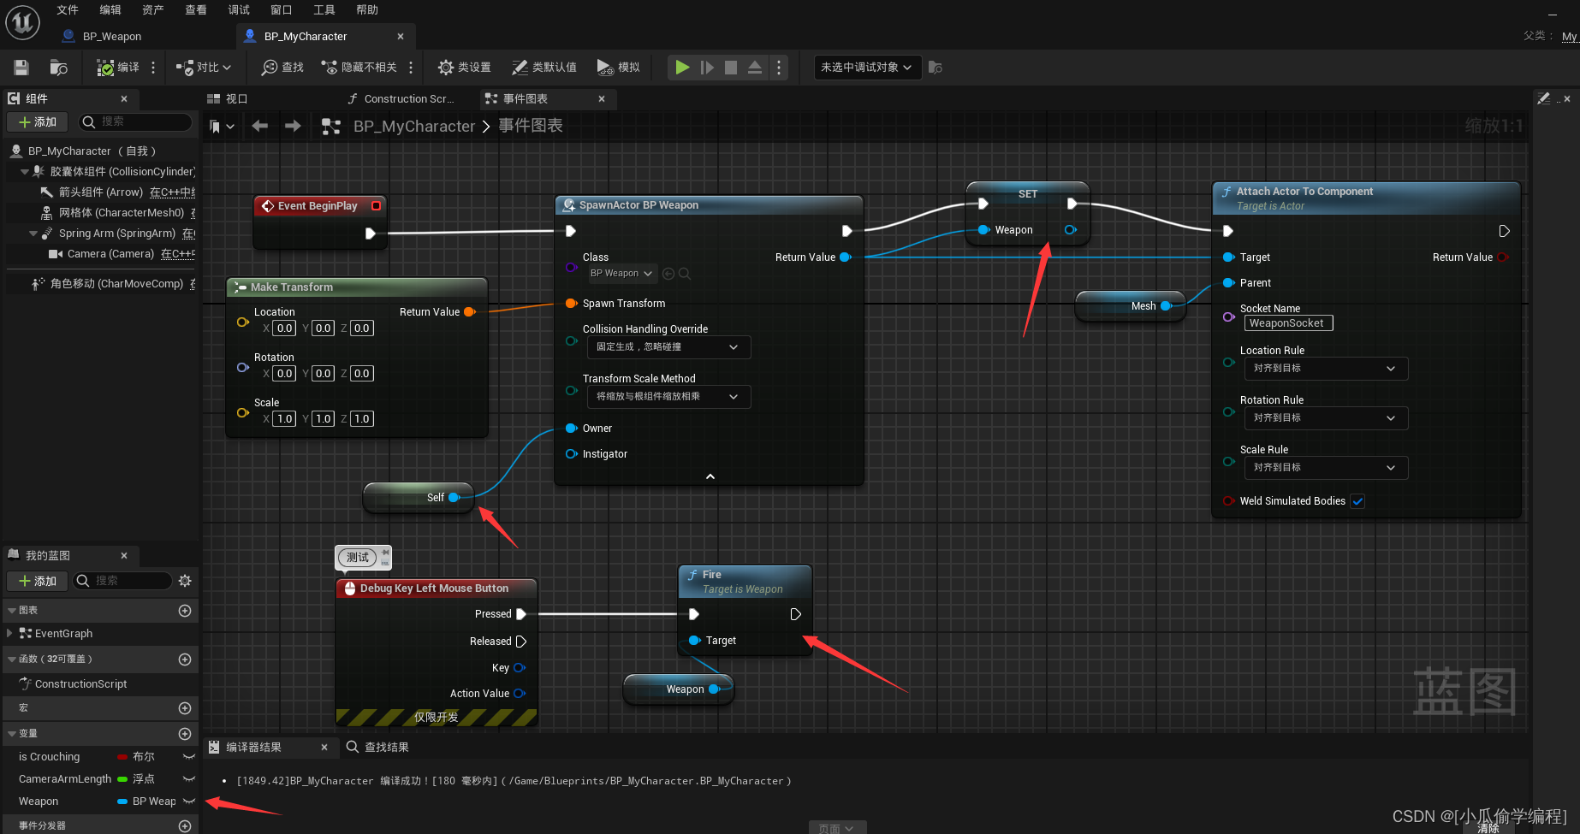The image size is (1580, 834).
Task: Compile the blueprint
Action: point(118,68)
